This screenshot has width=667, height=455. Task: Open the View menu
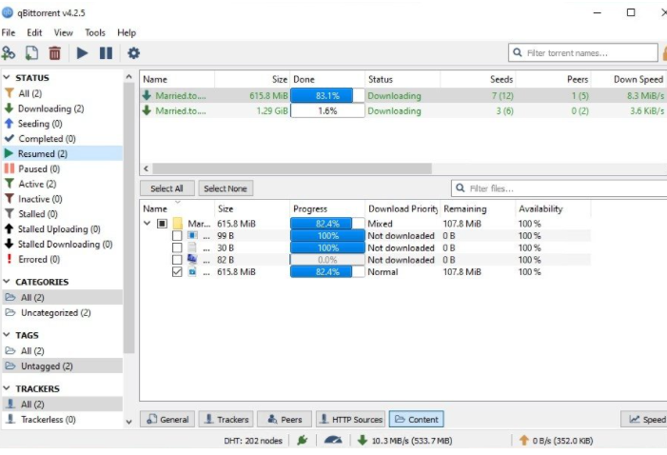click(64, 32)
